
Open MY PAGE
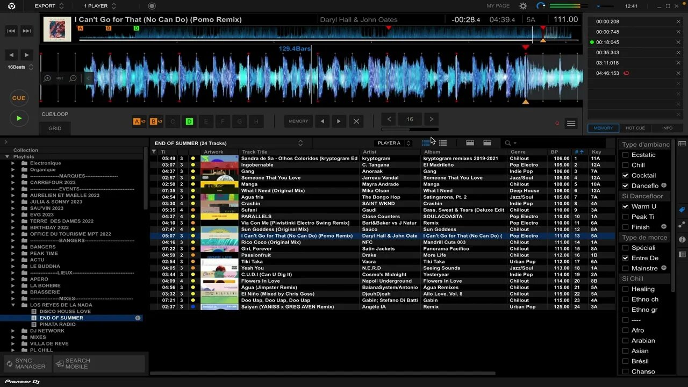tap(498, 6)
